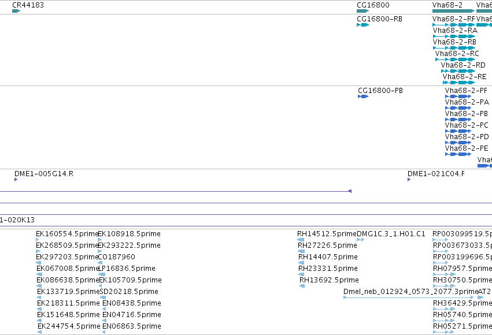Select the LP16836.5prime EST label

point(127,269)
